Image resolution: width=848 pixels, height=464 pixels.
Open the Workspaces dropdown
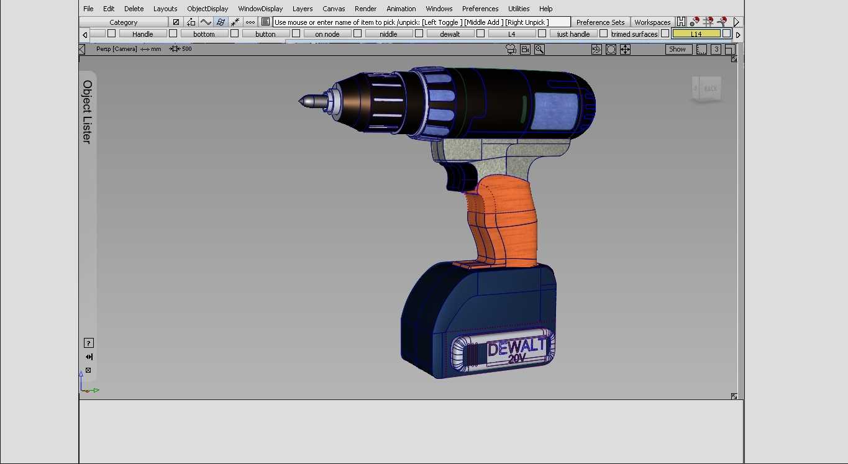pos(652,22)
